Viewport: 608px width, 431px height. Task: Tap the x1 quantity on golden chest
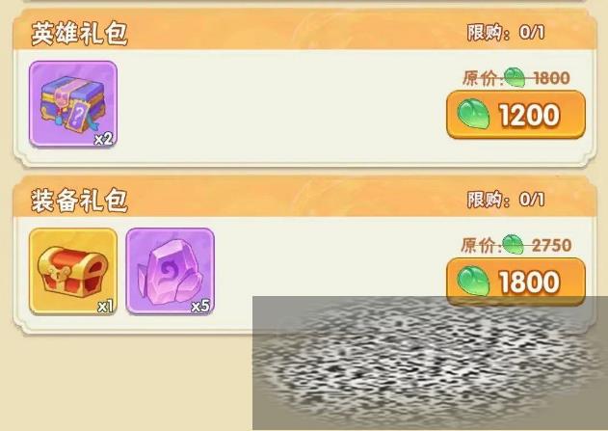105,306
